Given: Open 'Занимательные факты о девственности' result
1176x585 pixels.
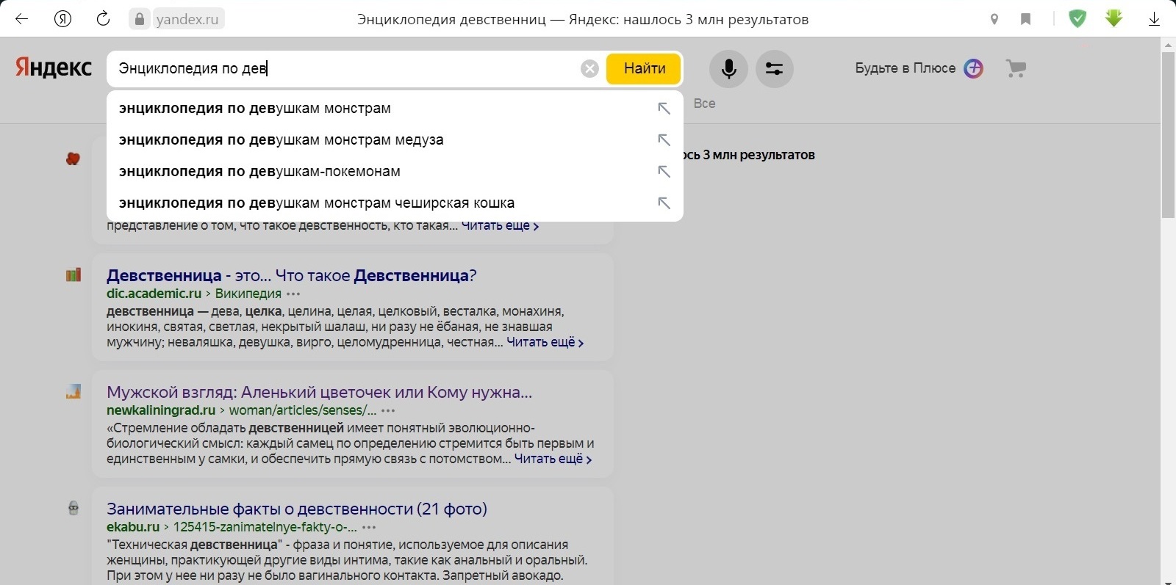Looking at the screenshot, I should coord(297,509).
